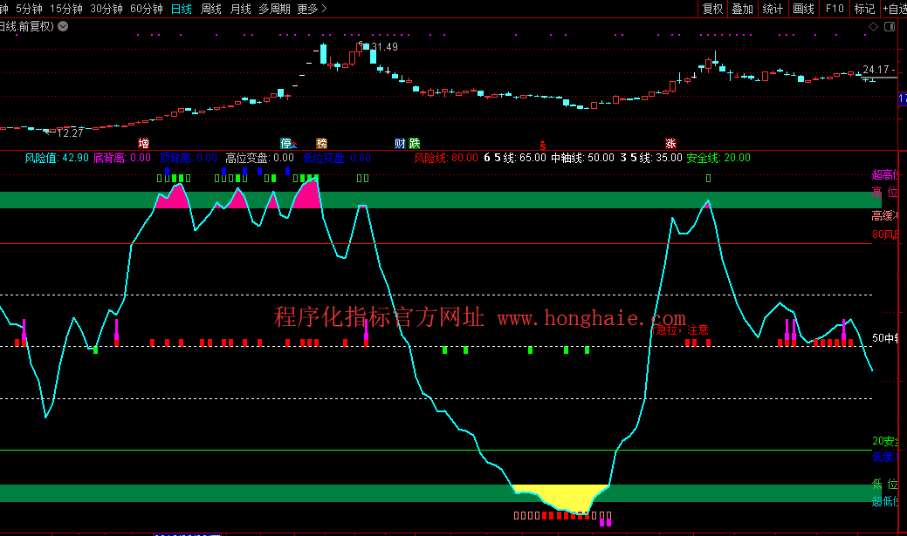Image resolution: width=907 pixels, height=536 pixels.
Task: Switch to the 周线 period tab
Action: click(x=211, y=9)
